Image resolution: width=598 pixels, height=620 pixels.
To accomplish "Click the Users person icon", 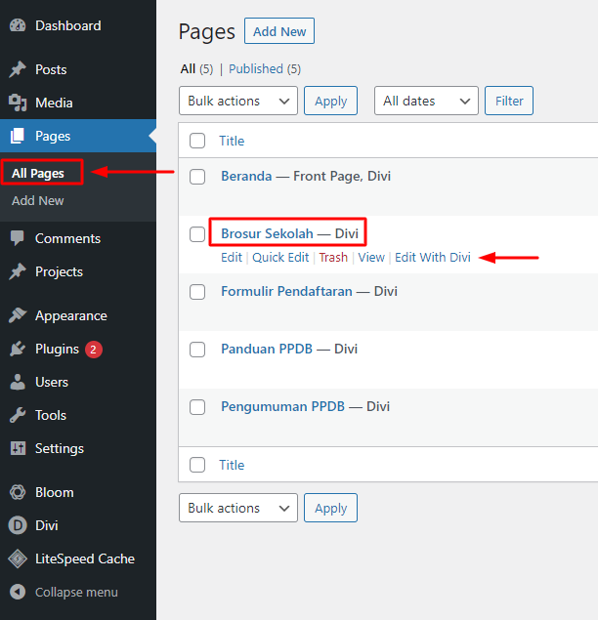I will coord(18,382).
